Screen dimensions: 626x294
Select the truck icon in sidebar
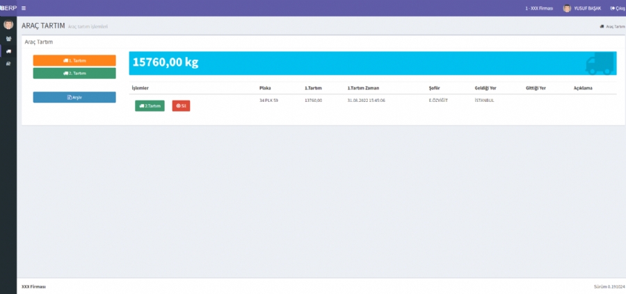tap(8, 51)
